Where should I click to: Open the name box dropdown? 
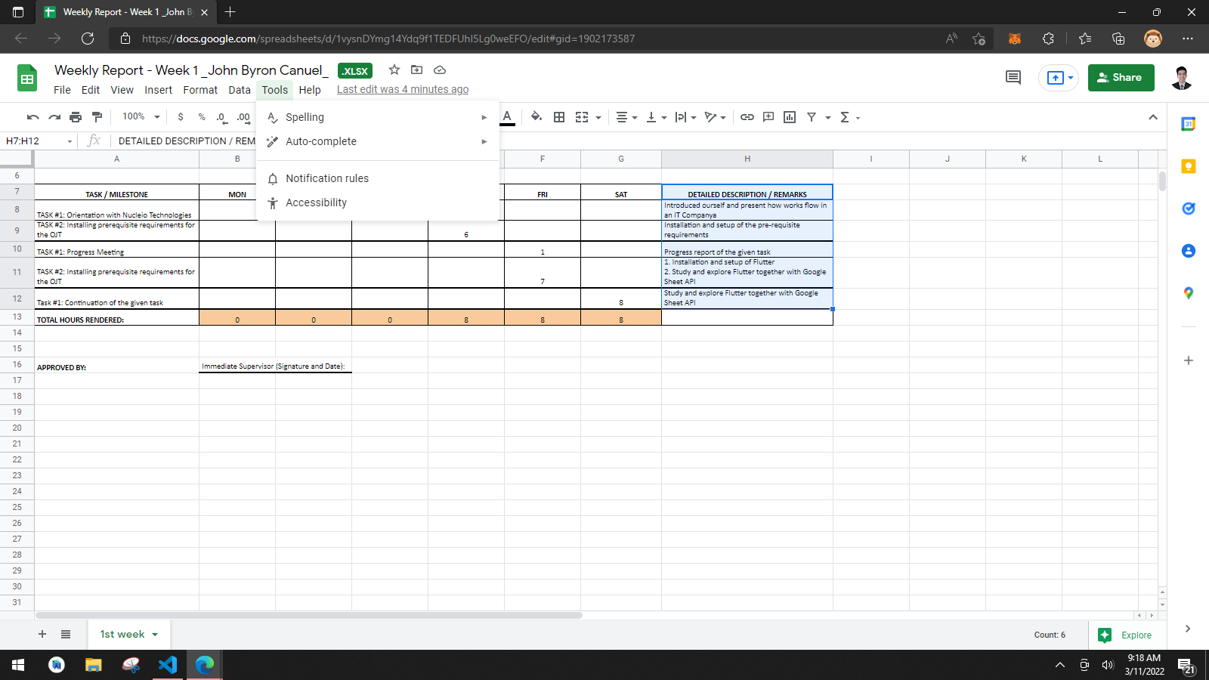click(70, 141)
